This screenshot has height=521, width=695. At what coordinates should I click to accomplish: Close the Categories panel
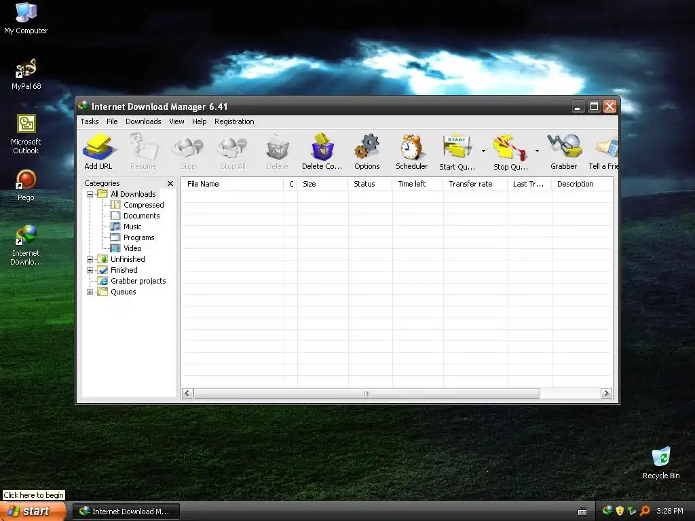pos(170,183)
